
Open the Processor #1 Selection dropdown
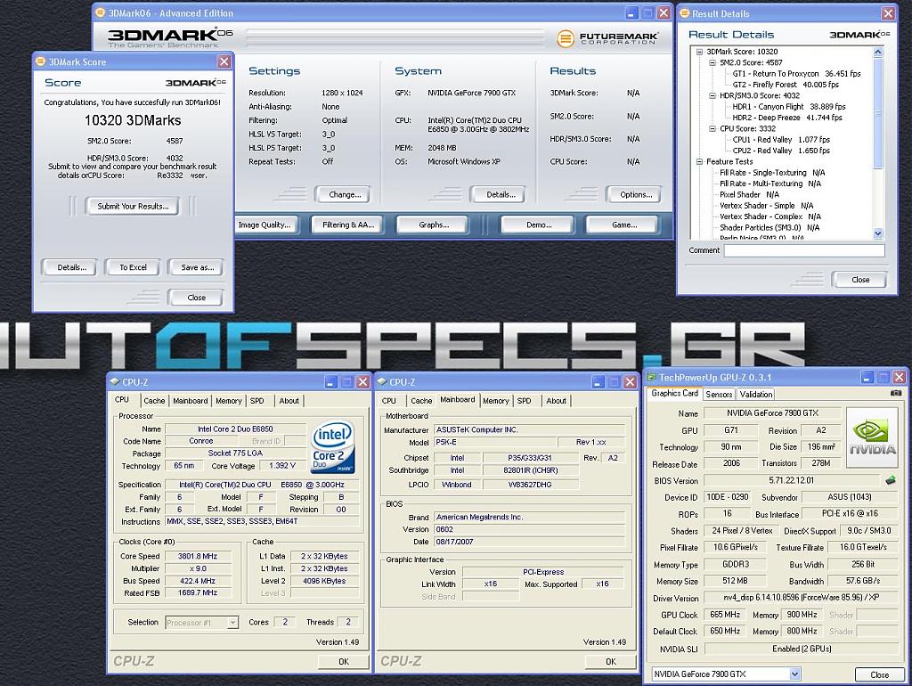[x=232, y=623]
